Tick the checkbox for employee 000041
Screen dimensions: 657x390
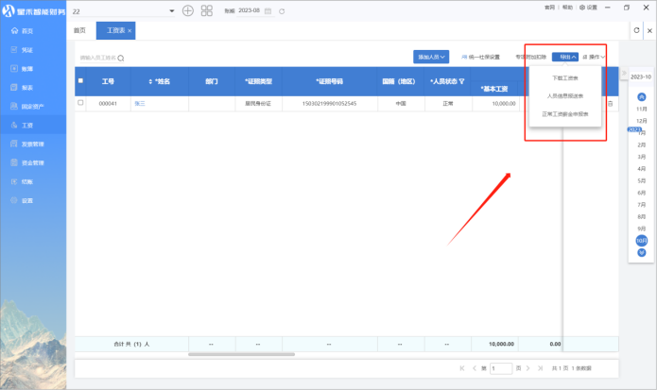(x=80, y=103)
